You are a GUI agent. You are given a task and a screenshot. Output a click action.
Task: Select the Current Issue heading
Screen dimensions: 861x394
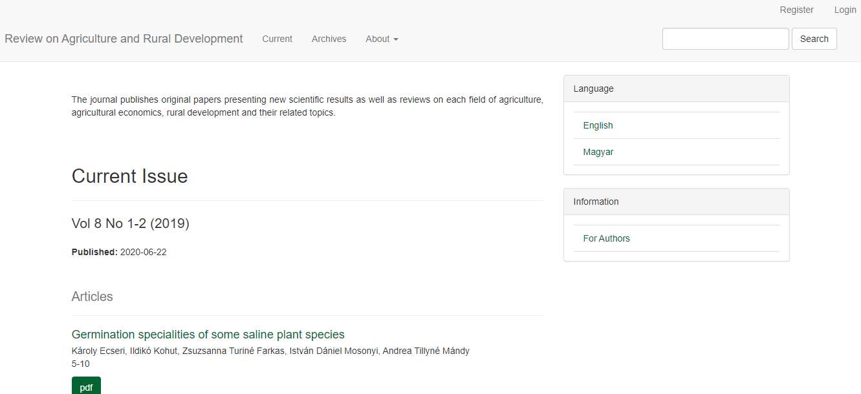(129, 176)
